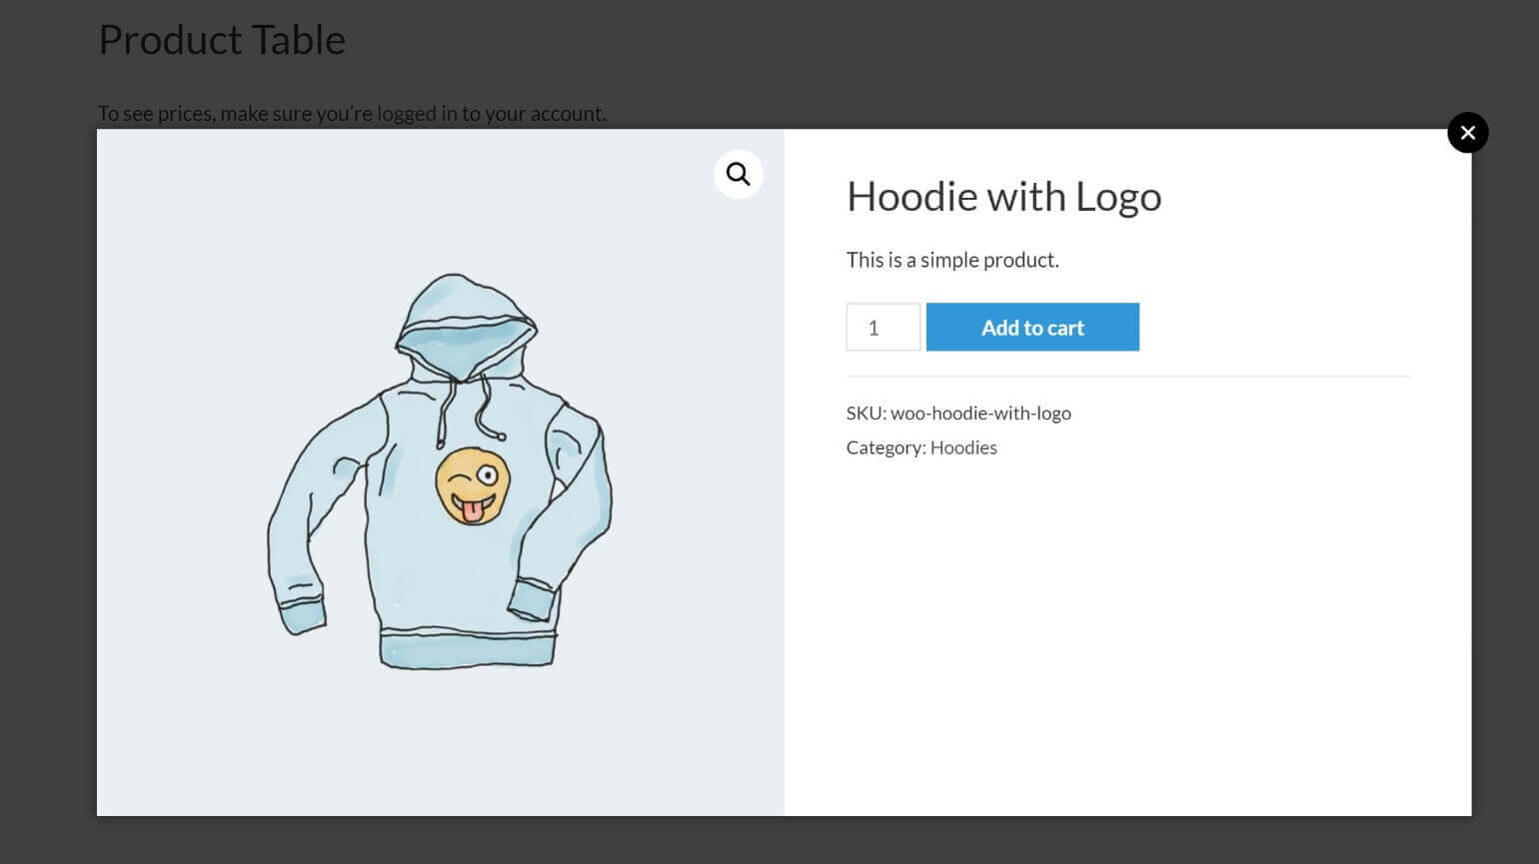Open the Hoodies category link
The height and width of the screenshot is (864, 1539).
(x=963, y=447)
